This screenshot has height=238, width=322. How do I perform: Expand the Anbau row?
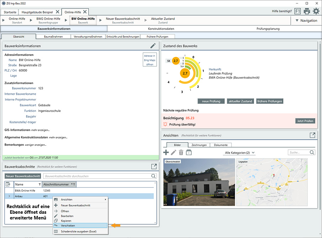(9, 196)
